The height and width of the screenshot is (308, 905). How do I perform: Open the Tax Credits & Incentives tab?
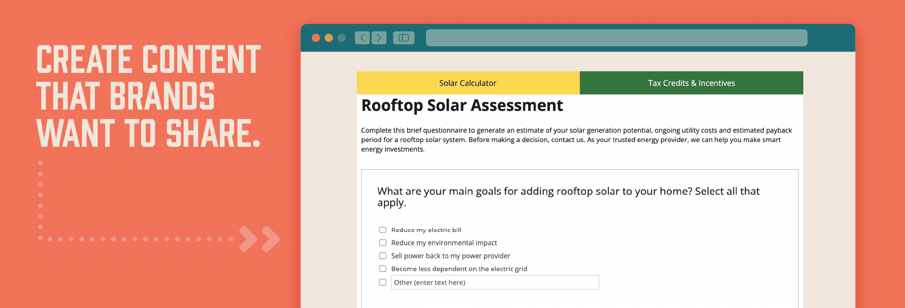(691, 83)
